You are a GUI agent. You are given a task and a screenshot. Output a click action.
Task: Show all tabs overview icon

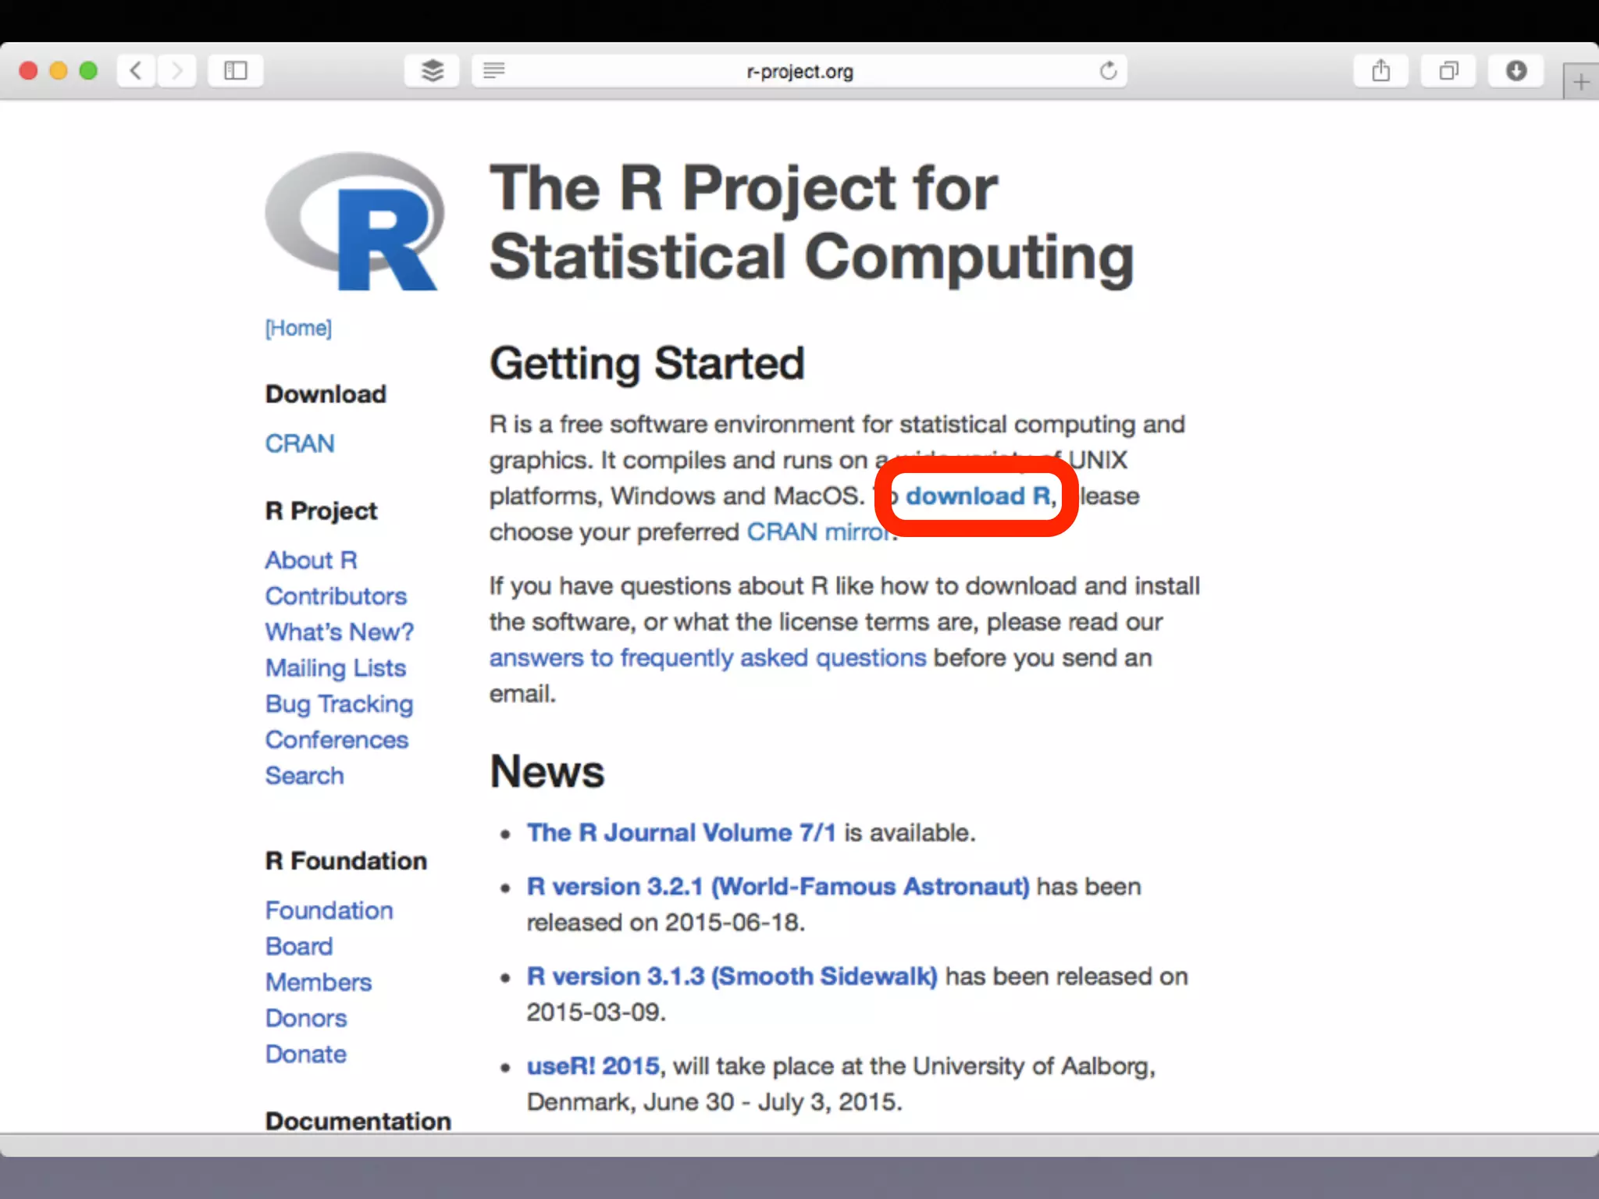point(1448,71)
